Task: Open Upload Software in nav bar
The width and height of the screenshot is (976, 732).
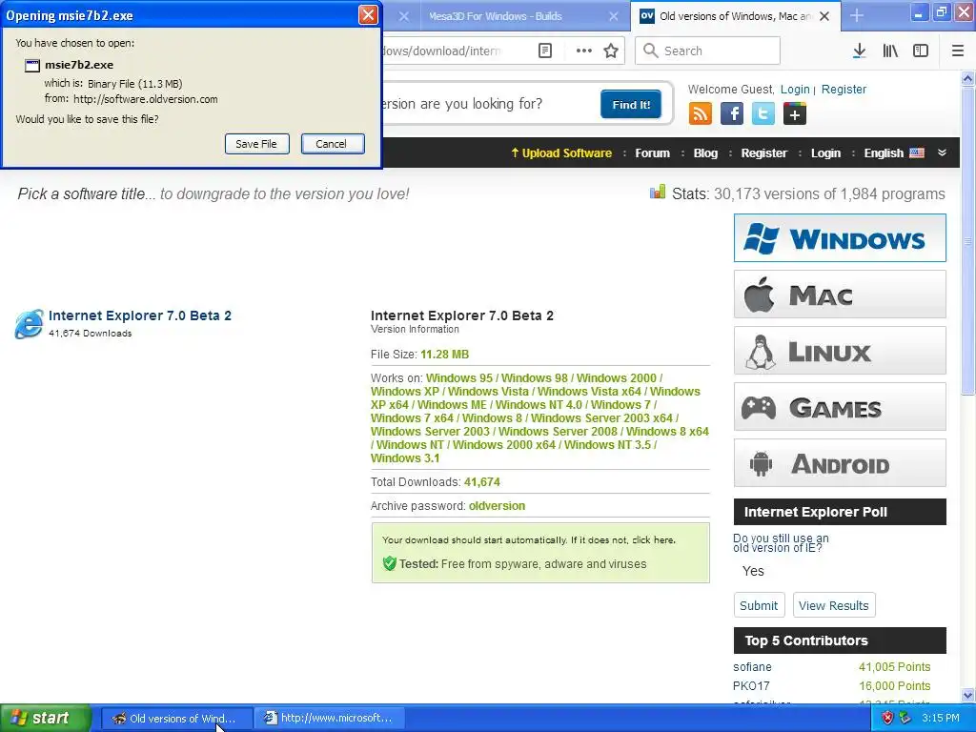Action: [x=560, y=153]
